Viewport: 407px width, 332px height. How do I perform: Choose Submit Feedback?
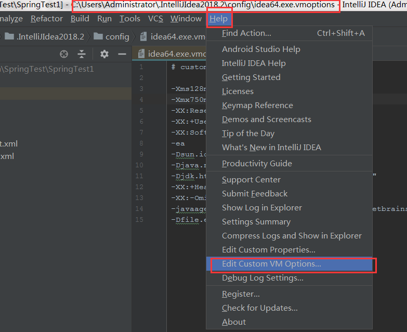click(x=289, y=193)
